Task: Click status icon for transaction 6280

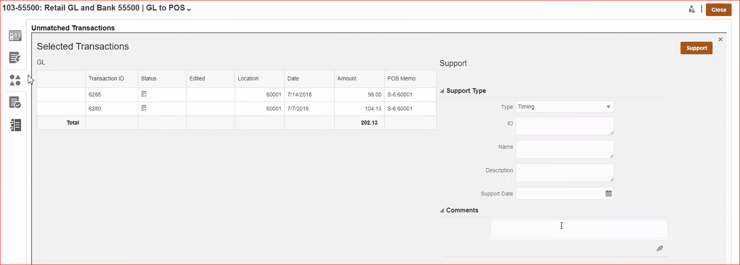Action: tap(144, 108)
